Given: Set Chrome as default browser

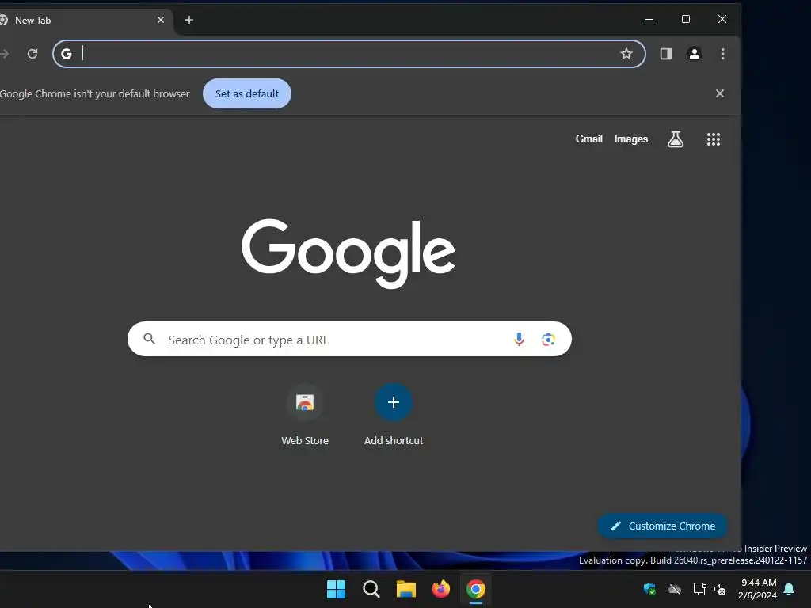Looking at the screenshot, I should pyautogui.click(x=247, y=93).
